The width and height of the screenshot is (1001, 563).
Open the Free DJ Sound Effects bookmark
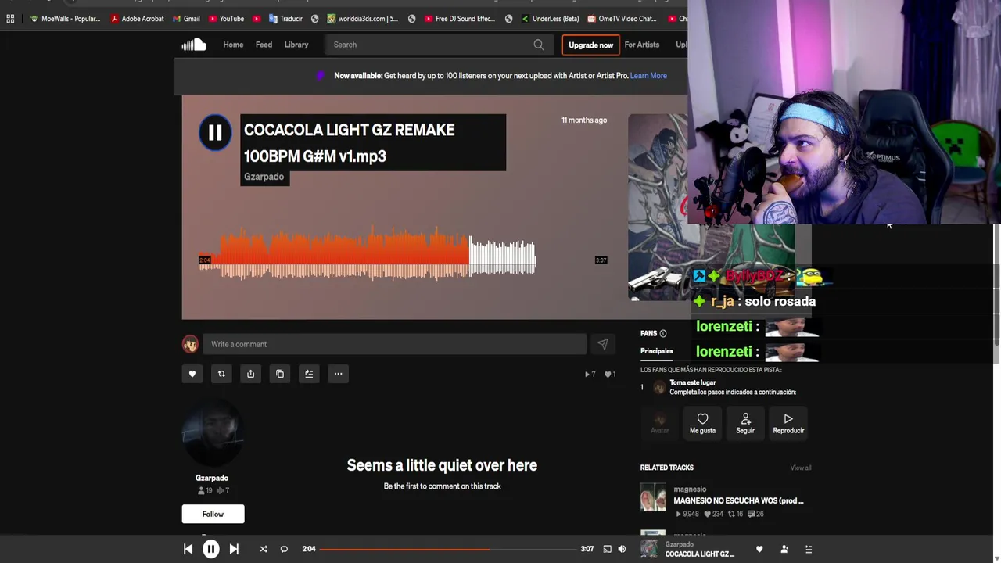click(x=459, y=19)
